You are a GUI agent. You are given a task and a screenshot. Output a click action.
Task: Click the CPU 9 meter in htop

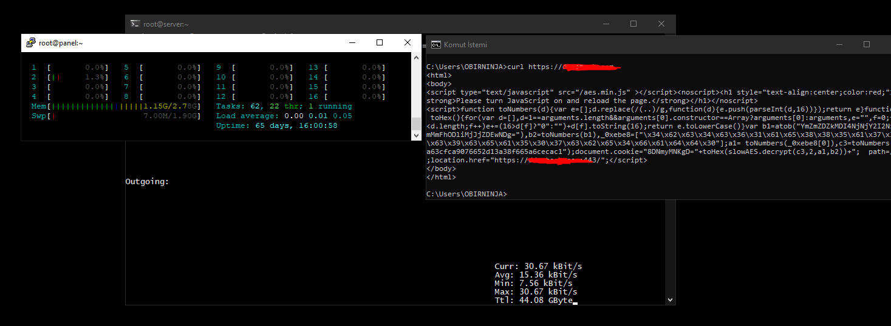tap(255, 68)
